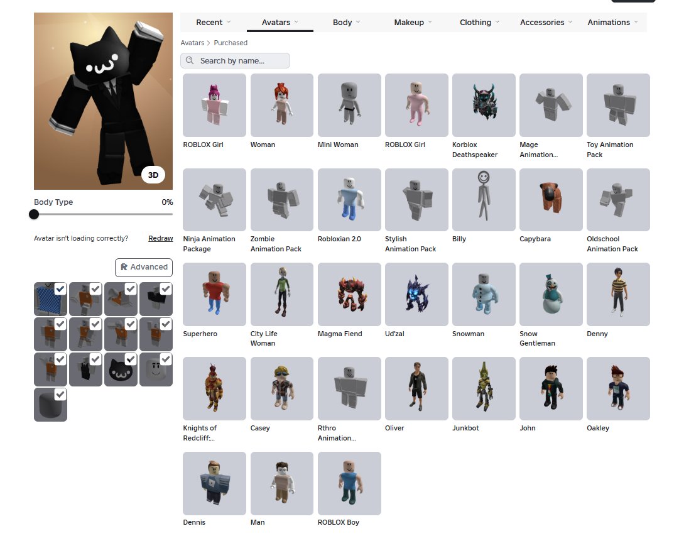The height and width of the screenshot is (536, 679).
Task: Expand the Recent tab dropdown arrow
Action: (229, 21)
